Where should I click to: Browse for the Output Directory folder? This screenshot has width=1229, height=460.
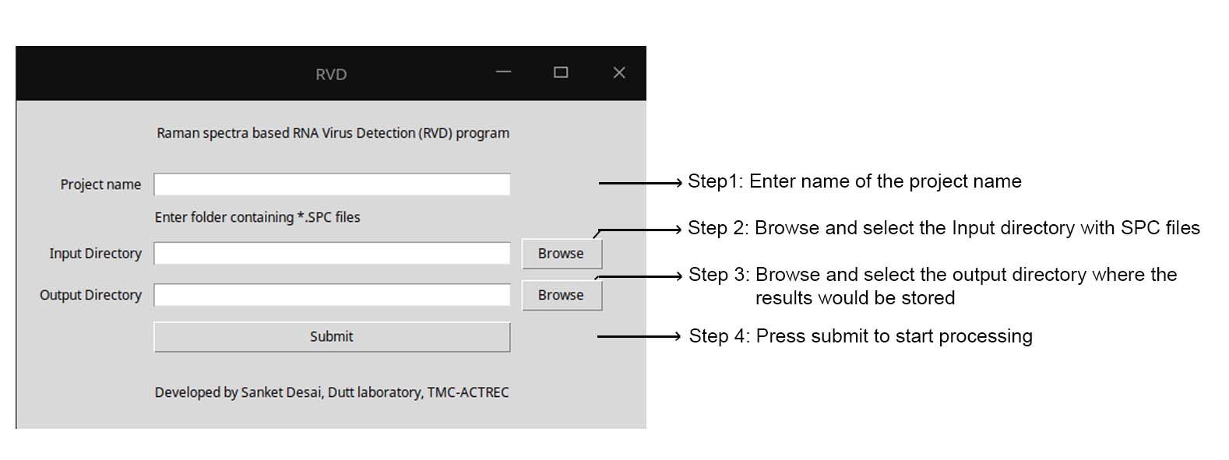coord(562,295)
